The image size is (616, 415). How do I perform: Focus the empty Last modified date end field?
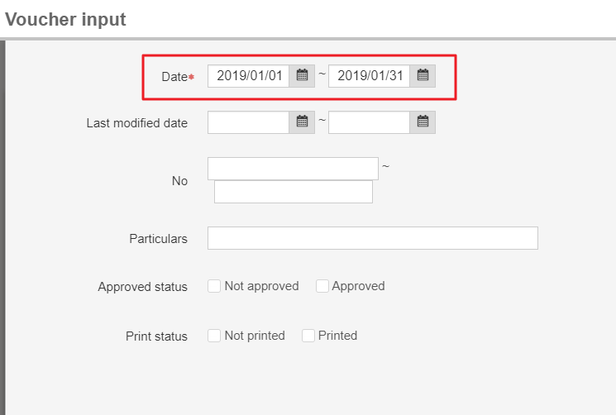pyautogui.click(x=370, y=122)
